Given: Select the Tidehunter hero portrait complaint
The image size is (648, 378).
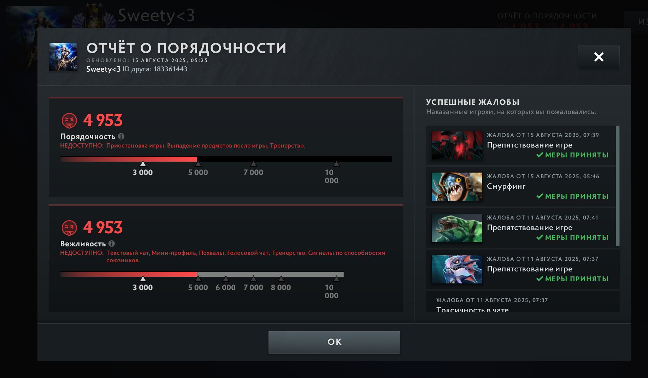Looking at the screenshot, I should click(x=457, y=228).
